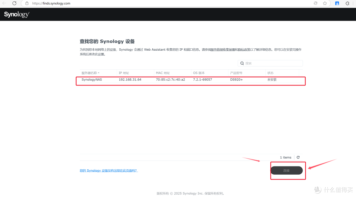
Task: Click the lock site-info icon
Action: [27, 3]
